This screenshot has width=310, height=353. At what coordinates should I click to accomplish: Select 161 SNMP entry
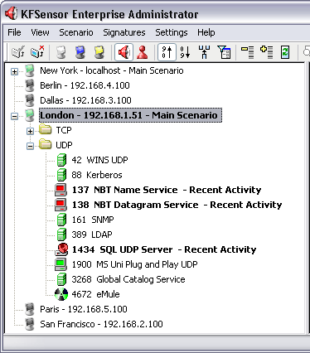coord(93,220)
